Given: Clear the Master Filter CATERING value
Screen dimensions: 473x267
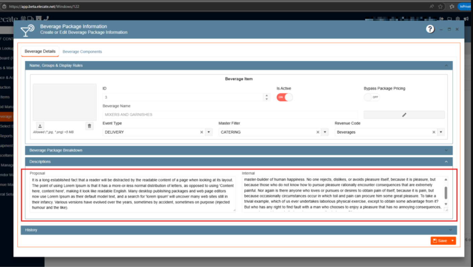Looking at the screenshot, I should [318, 132].
